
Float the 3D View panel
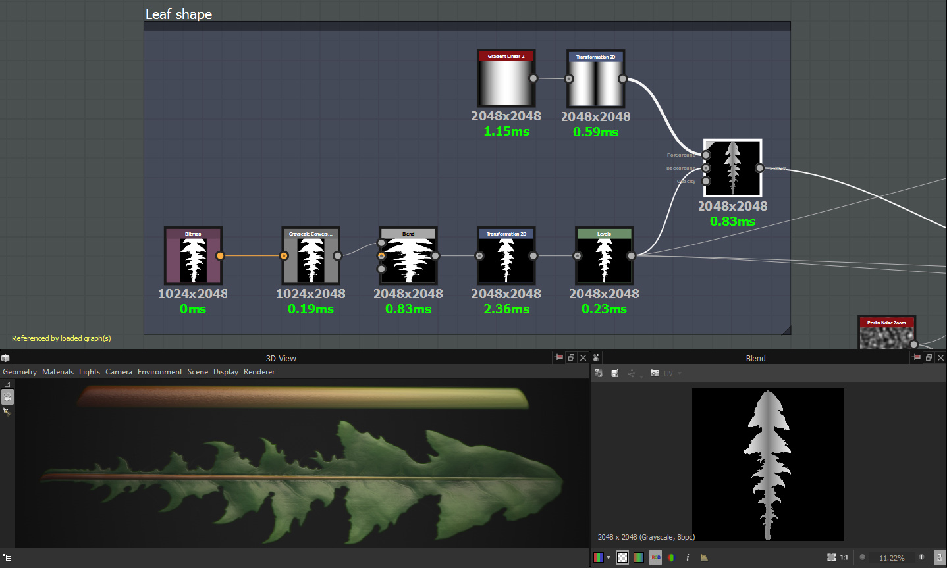[x=571, y=357]
